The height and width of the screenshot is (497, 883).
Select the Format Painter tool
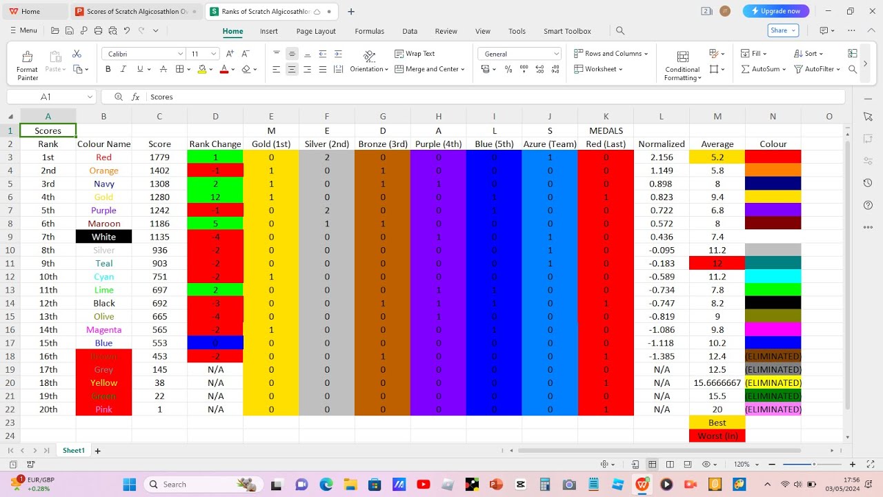click(x=28, y=65)
